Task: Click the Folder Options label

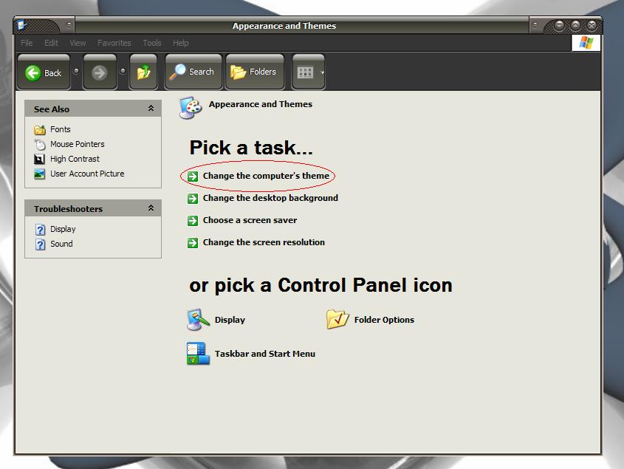Action: pos(384,320)
